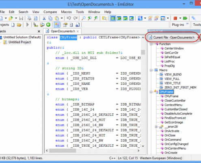Open the Search menu
Image resolution: width=201 pixels, height=163 pixels.
[x=23, y=12]
